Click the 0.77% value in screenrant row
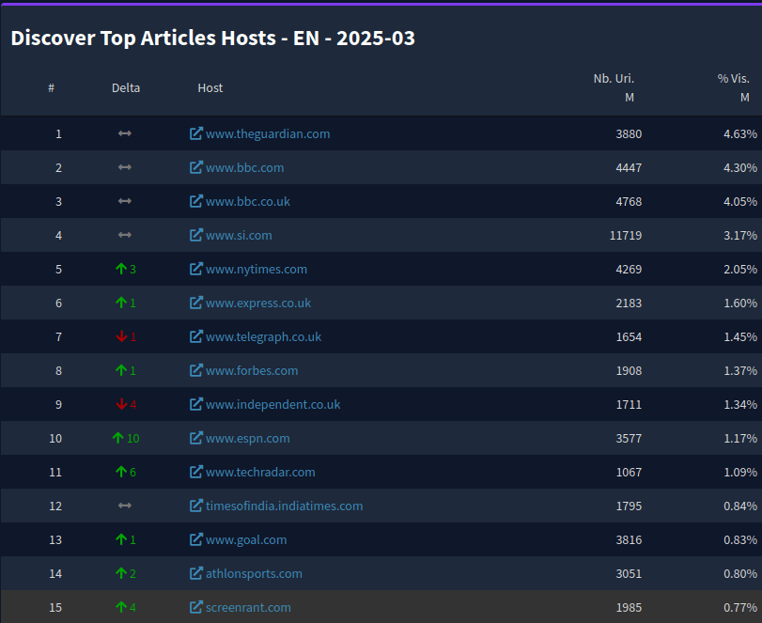The image size is (762, 623). (x=740, y=607)
